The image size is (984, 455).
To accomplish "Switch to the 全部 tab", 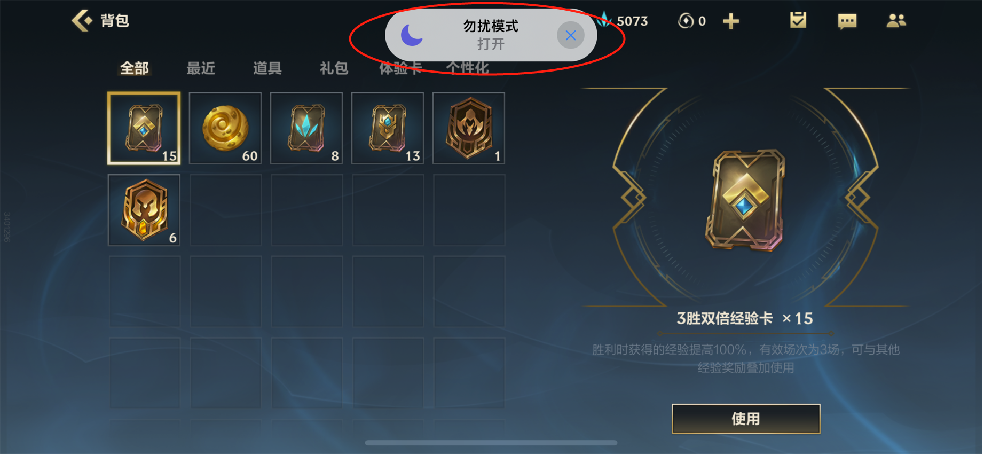I will (x=135, y=68).
